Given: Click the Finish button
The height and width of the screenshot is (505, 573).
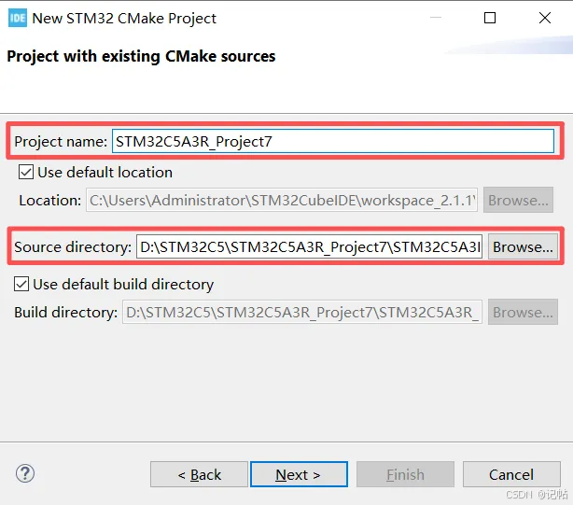Looking at the screenshot, I should click(405, 474).
